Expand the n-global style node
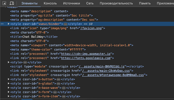 pyautogui.click(x=8, y=83)
